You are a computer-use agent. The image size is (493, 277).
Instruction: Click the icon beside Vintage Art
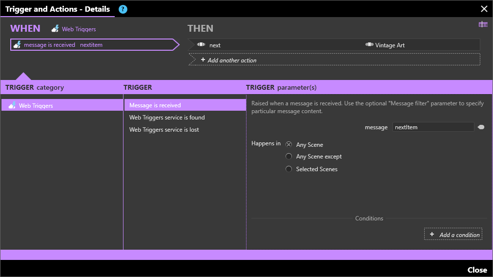pos(369,45)
